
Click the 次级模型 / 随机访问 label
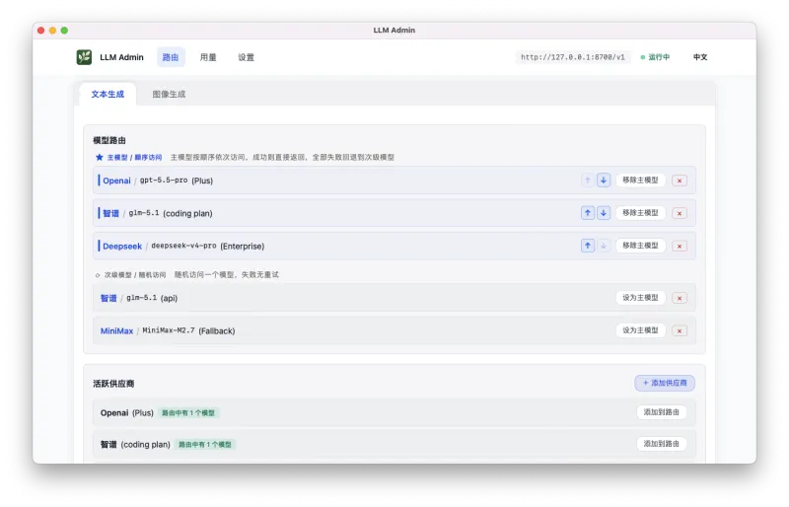(135, 275)
